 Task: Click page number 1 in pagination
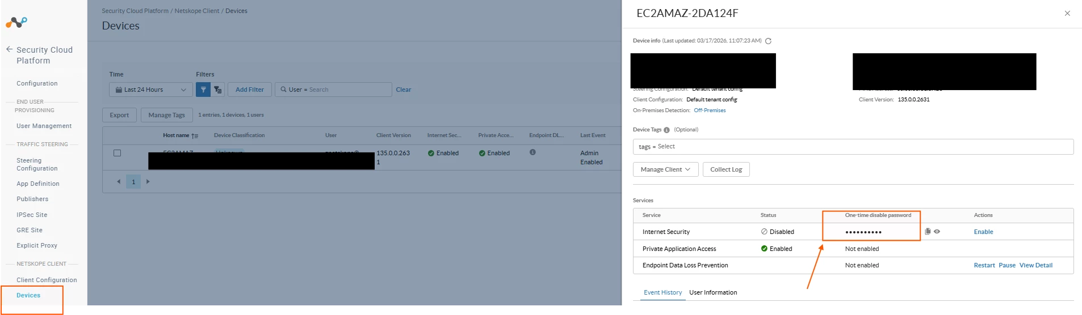133,182
